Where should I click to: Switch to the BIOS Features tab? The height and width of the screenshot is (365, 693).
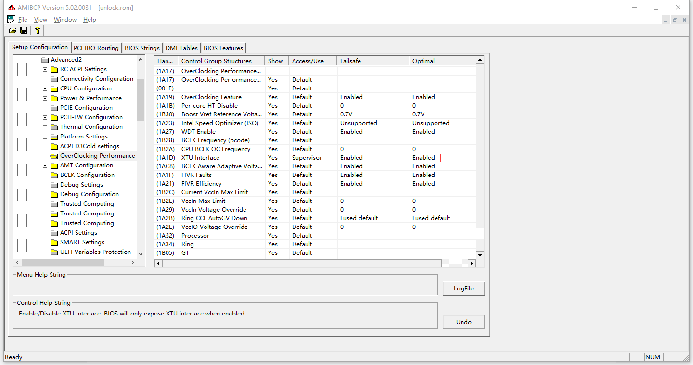pyautogui.click(x=223, y=48)
